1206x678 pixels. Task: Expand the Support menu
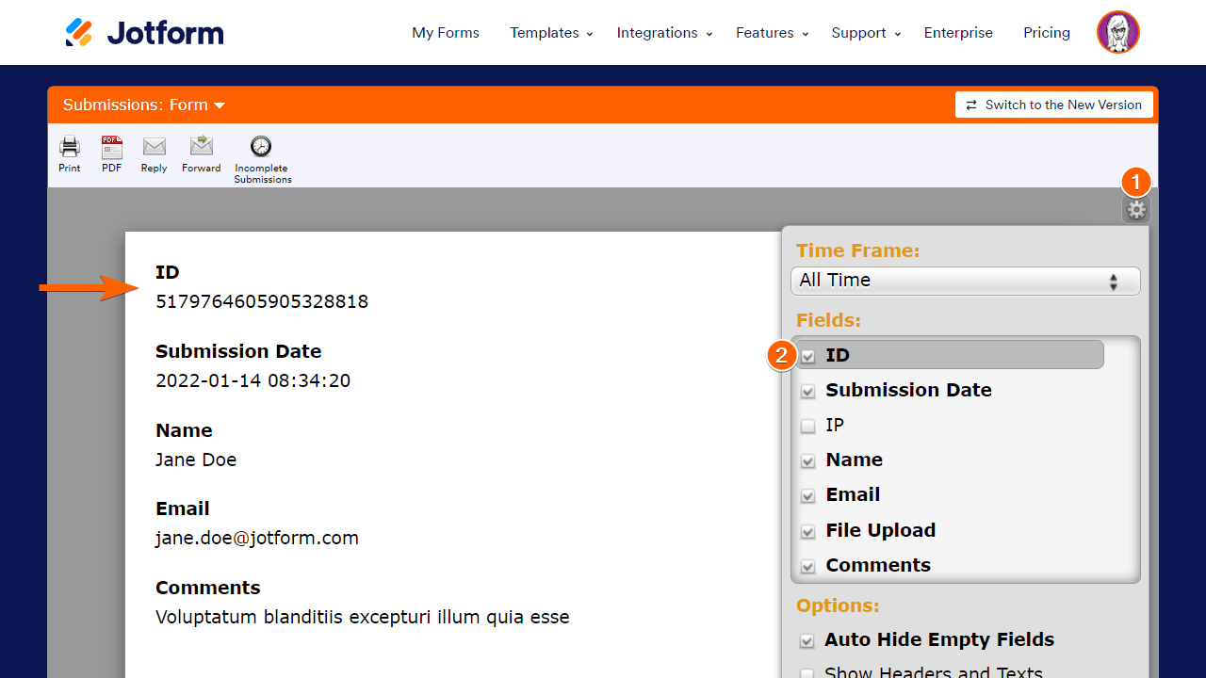[x=866, y=33]
